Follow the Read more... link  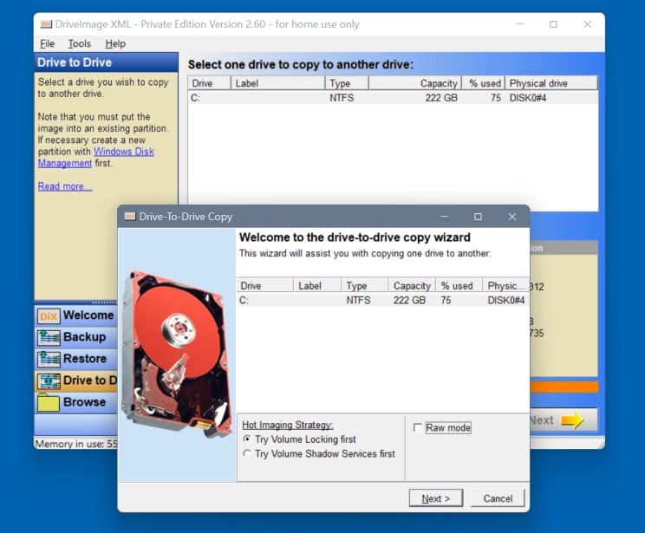coord(65,186)
